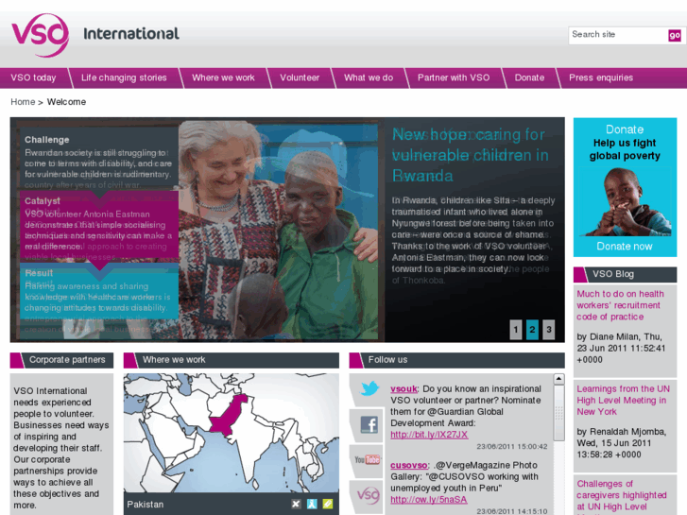Open the Facebook icon in Follow us
The height and width of the screenshot is (515, 687).
pos(369,424)
